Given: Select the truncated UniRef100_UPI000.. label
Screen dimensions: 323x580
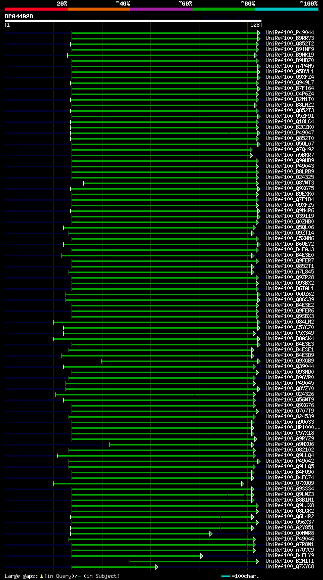Looking at the screenshot, I should coord(293,428).
